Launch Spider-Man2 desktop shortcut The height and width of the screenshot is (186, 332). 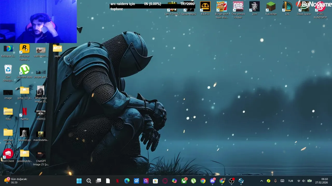[x=189, y=8]
